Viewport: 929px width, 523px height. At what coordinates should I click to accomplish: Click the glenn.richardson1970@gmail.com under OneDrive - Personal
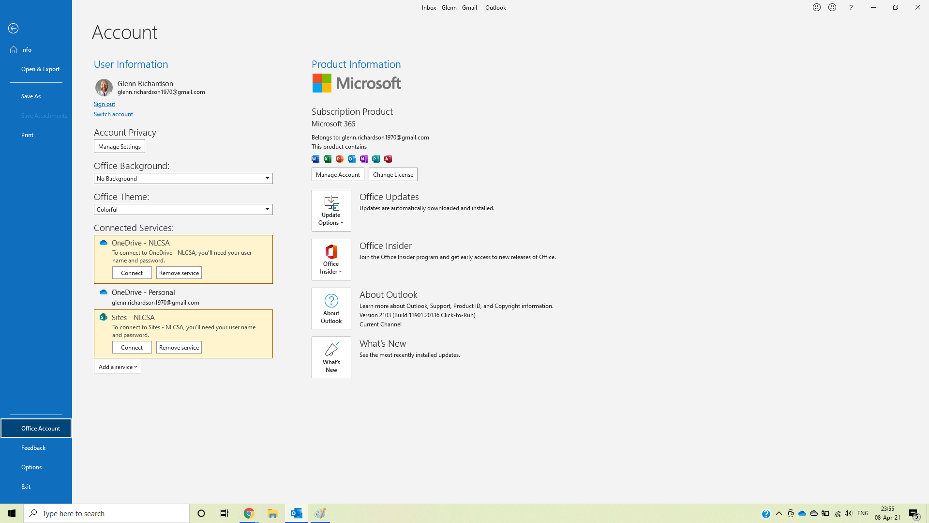coord(155,303)
